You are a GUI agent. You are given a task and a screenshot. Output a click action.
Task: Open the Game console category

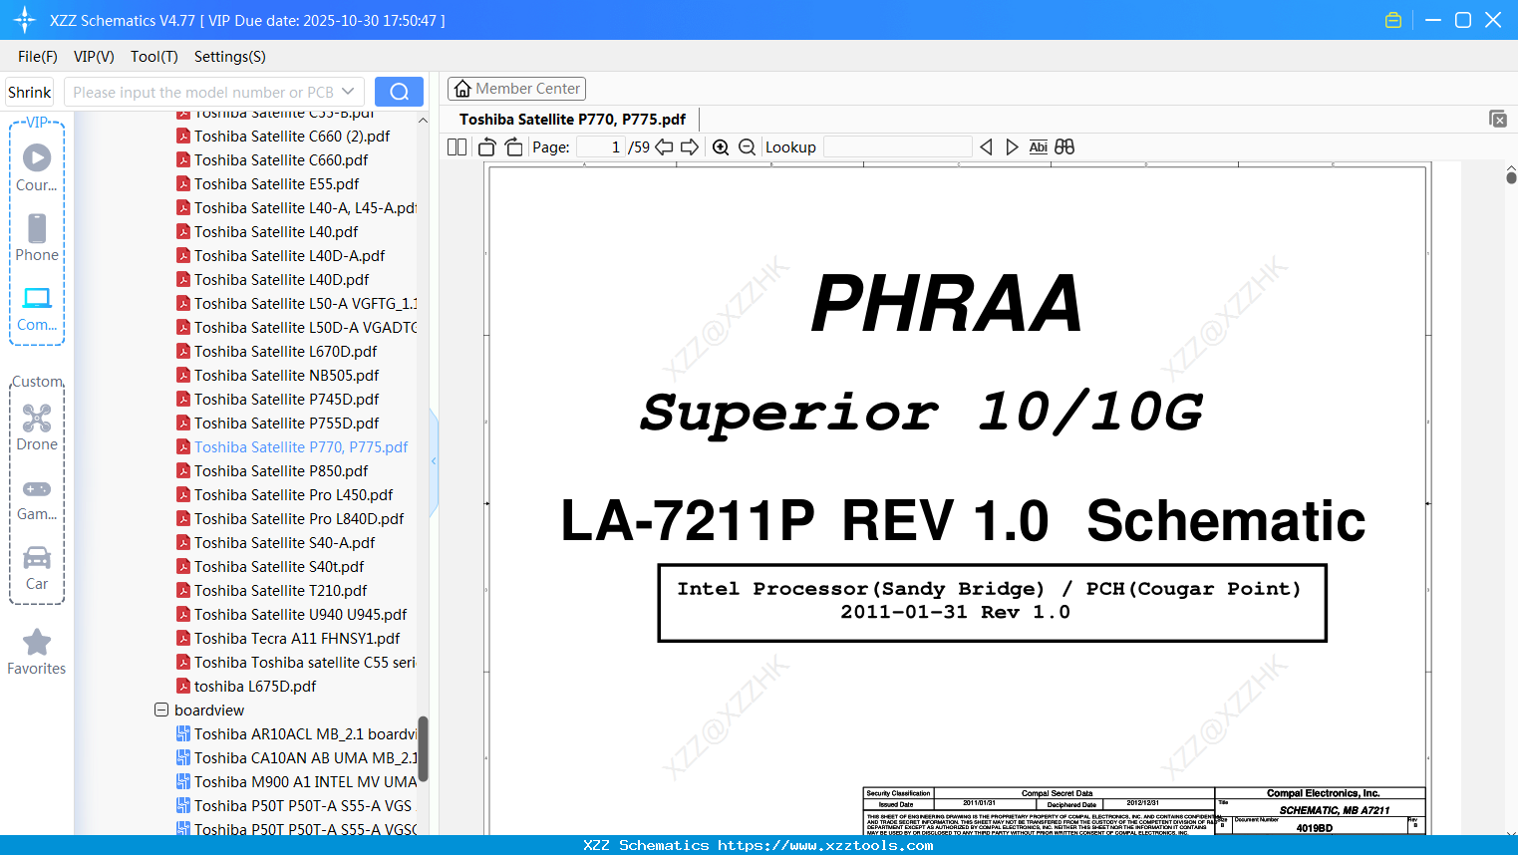pyautogui.click(x=37, y=498)
